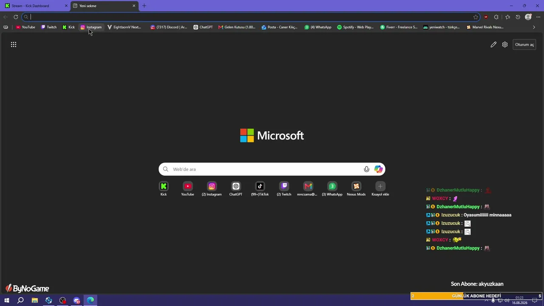Open the WhatsApp bookmark in favorites bar

[318, 27]
